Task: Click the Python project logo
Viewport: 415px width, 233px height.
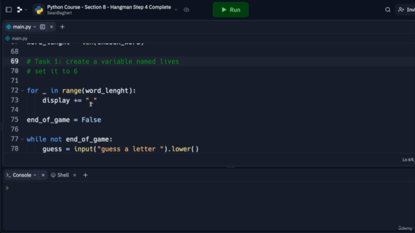Action: coord(39,10)
